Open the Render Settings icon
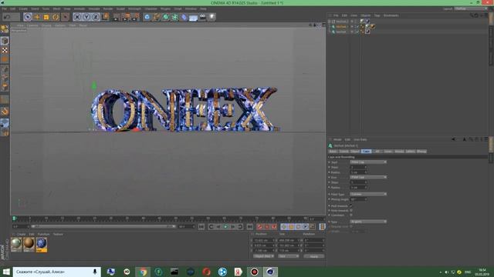Screen dimensions: 494x277 point(135,17)
